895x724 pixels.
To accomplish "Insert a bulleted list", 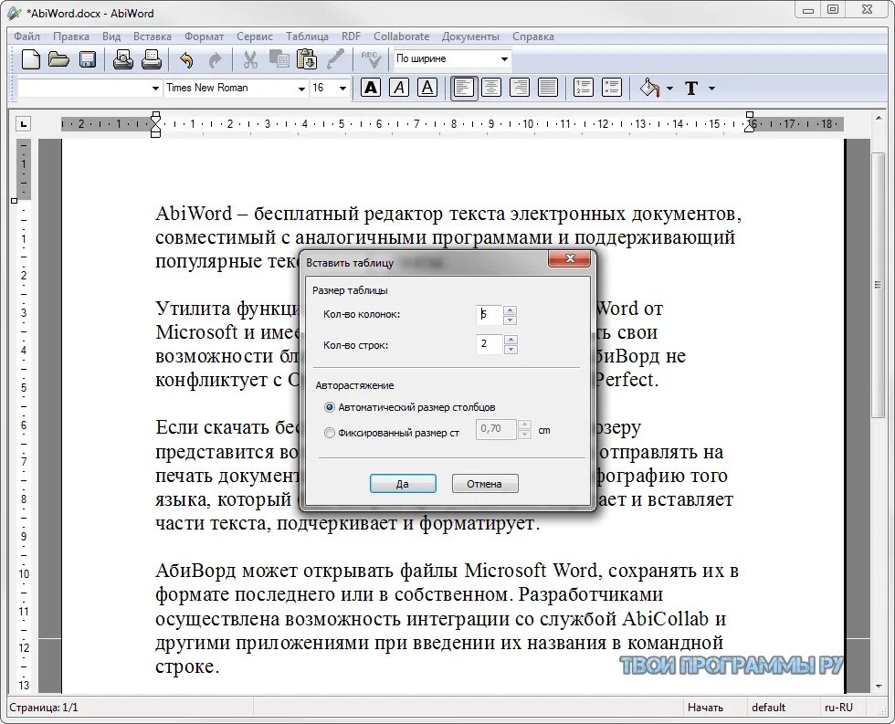I will (x=612, y=88).
